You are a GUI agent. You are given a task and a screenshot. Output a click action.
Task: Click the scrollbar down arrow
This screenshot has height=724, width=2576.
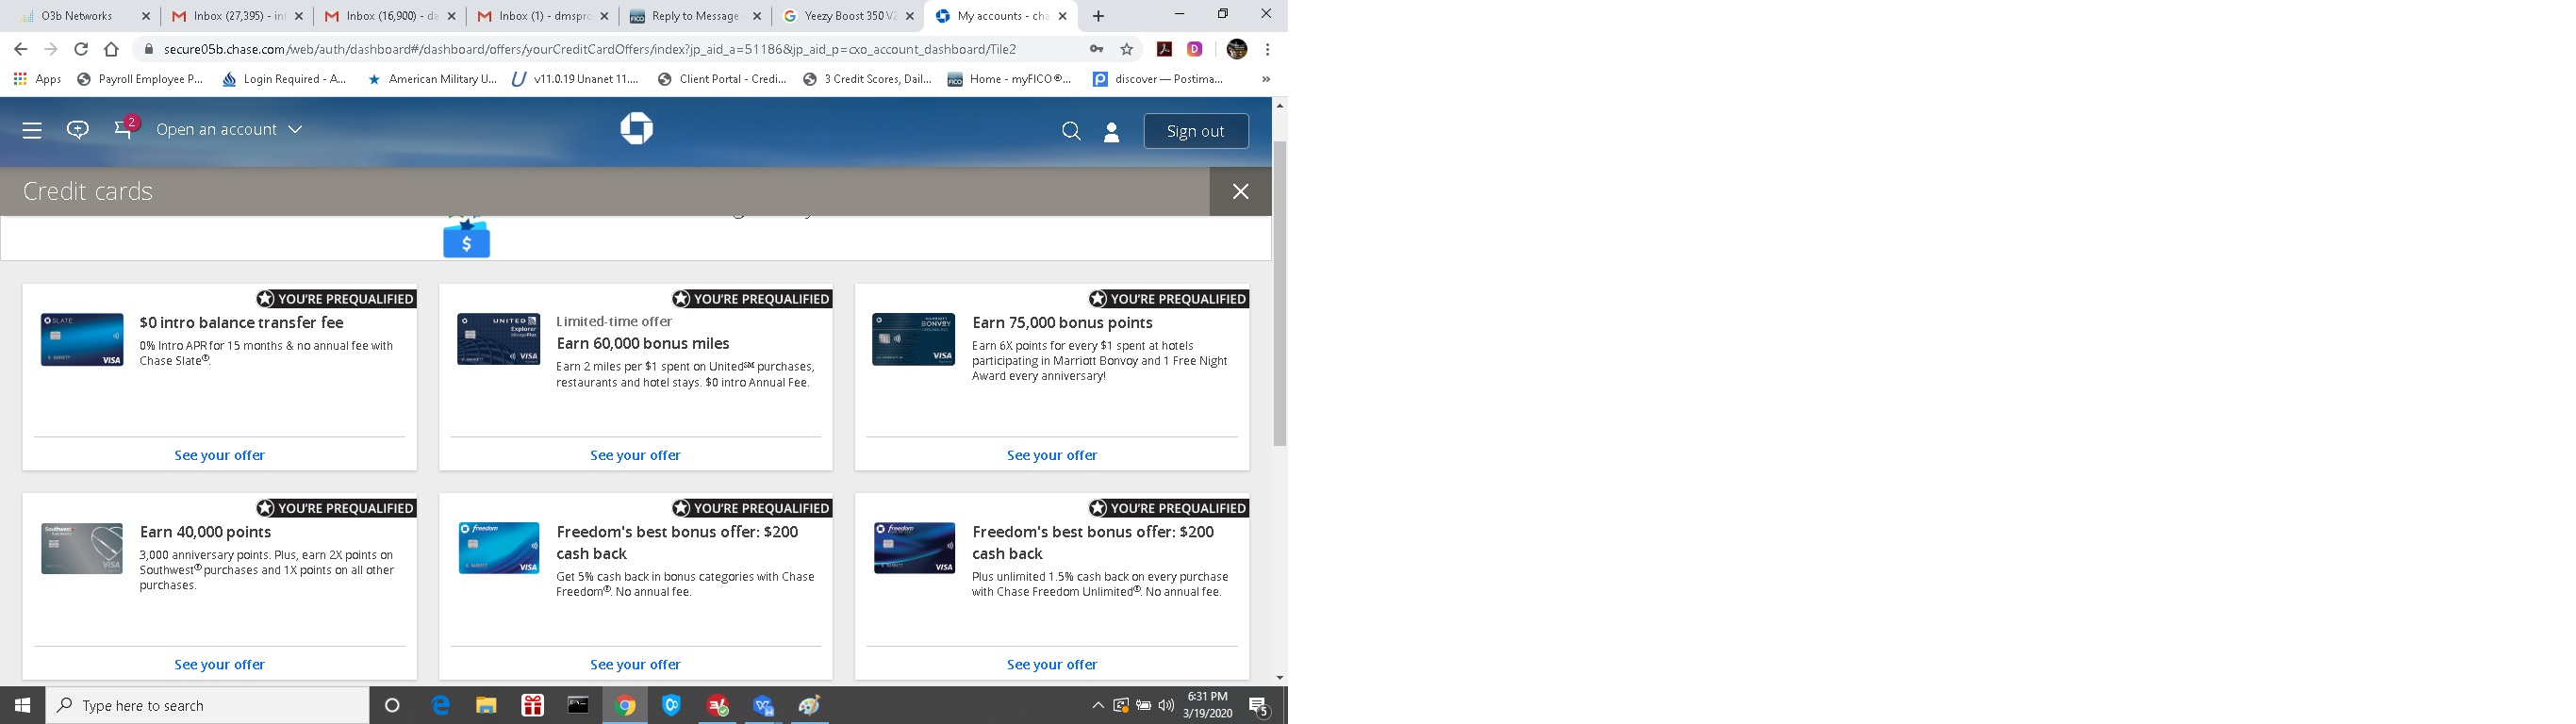1279,678
